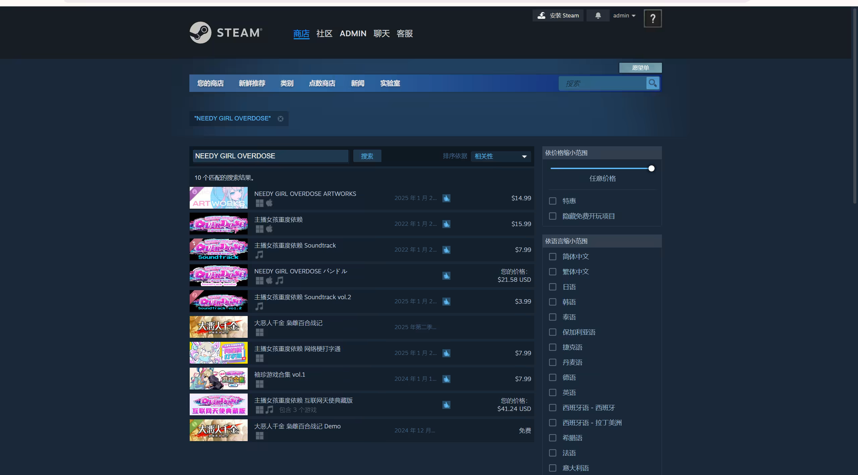Image resolution: width=858 pixels, height=475 pixels.
Task: Click review thumbs-up icon for NEEDY GIRL OVERDOSE ARTWORKS
Action: click(x=446, y=198)
